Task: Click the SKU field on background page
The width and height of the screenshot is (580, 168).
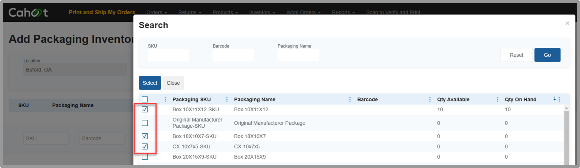Action: [x=46, y=138]
